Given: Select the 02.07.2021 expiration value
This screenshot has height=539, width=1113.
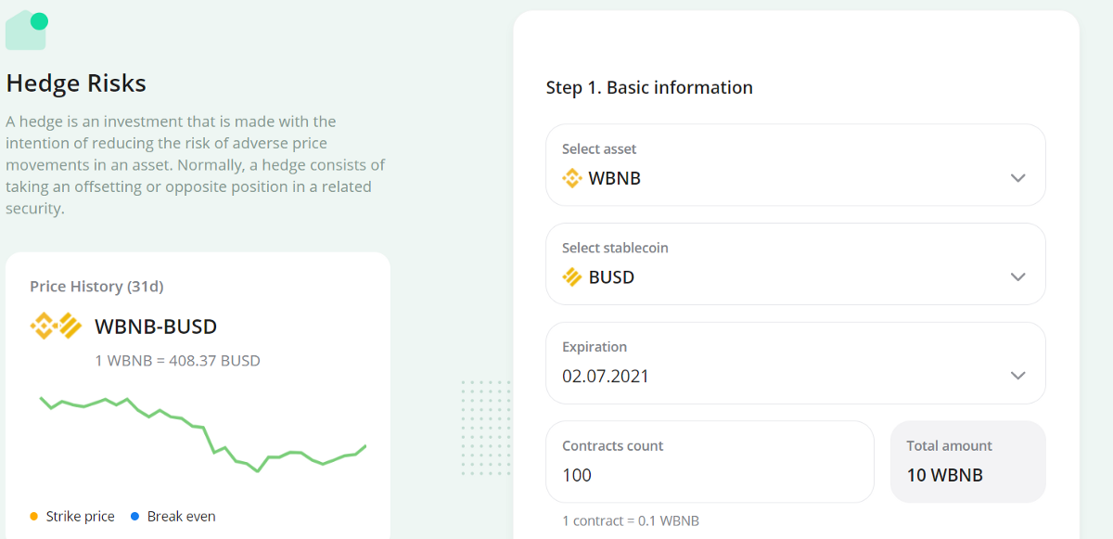Looking at the screenshot, I should 606,377.
